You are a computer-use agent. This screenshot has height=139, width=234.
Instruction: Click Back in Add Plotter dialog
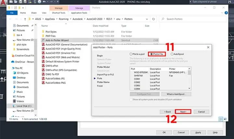pos(167,112)
